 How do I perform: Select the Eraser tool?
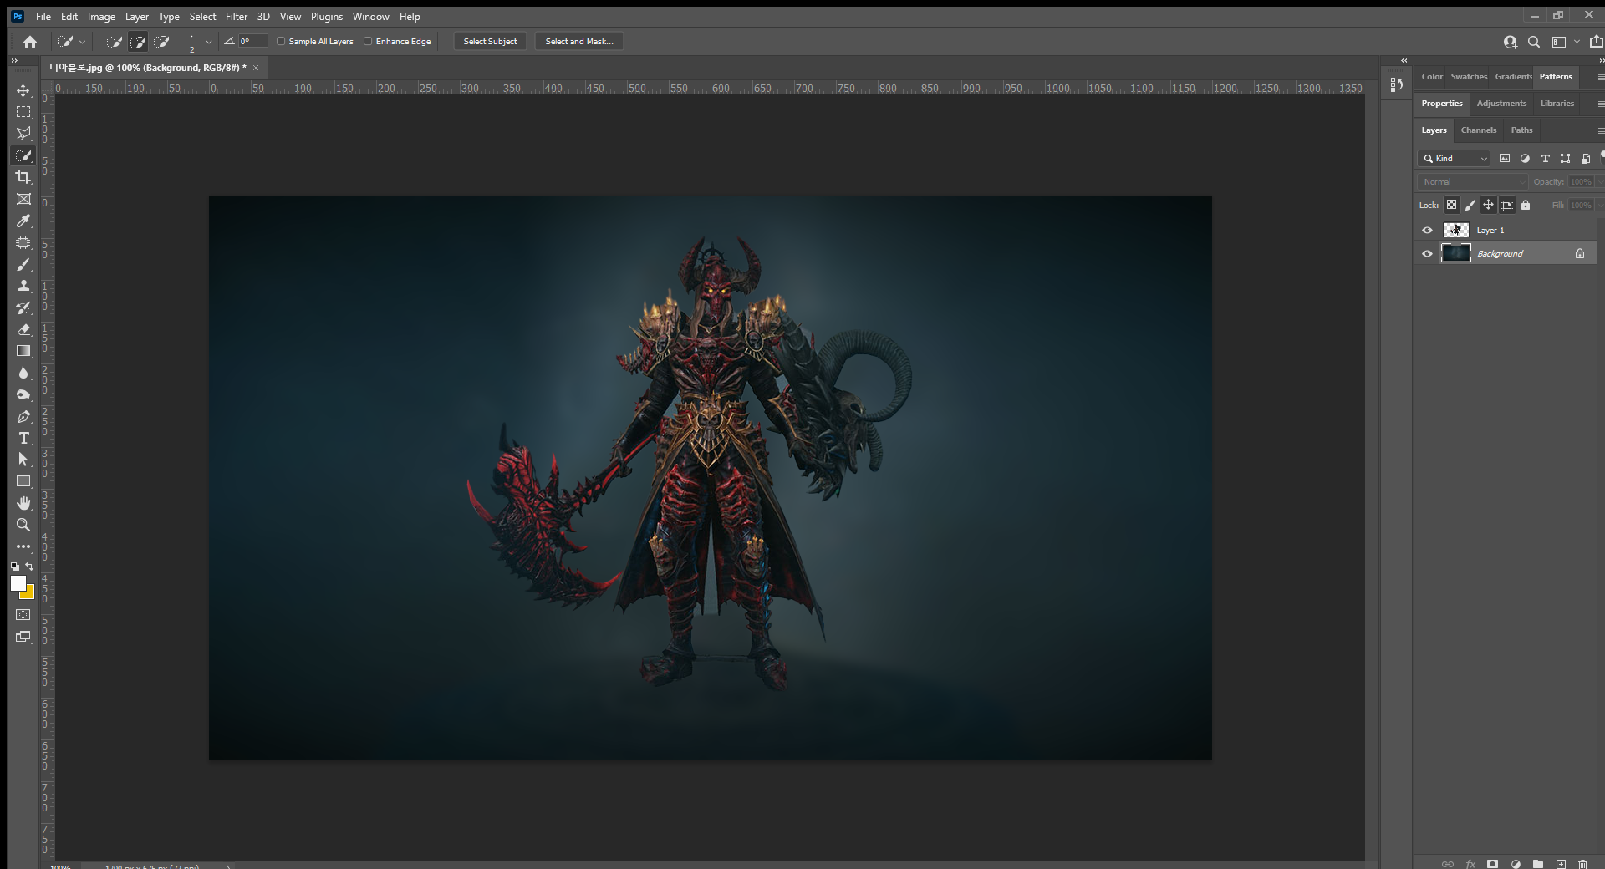(x=23, y=329)
